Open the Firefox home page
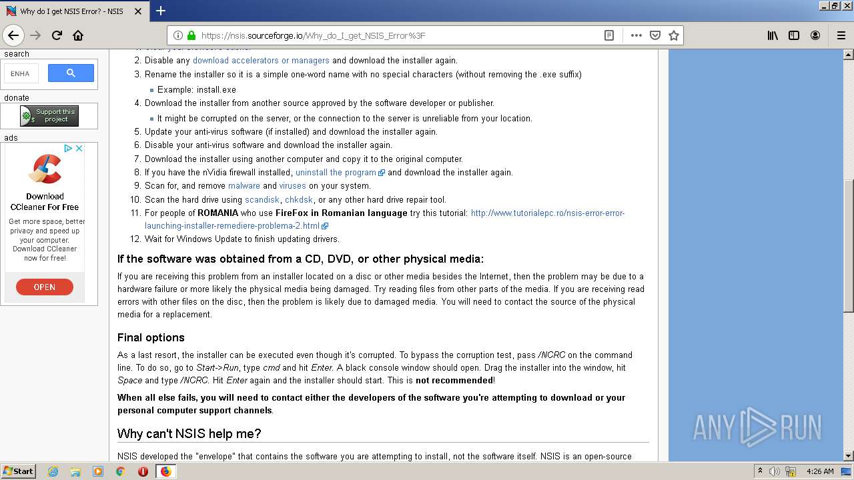This screenshot has width=854, height=480. click(78, 35)
